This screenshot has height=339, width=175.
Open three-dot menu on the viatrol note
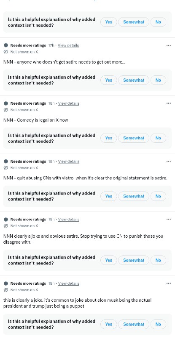tap(169, 161)
